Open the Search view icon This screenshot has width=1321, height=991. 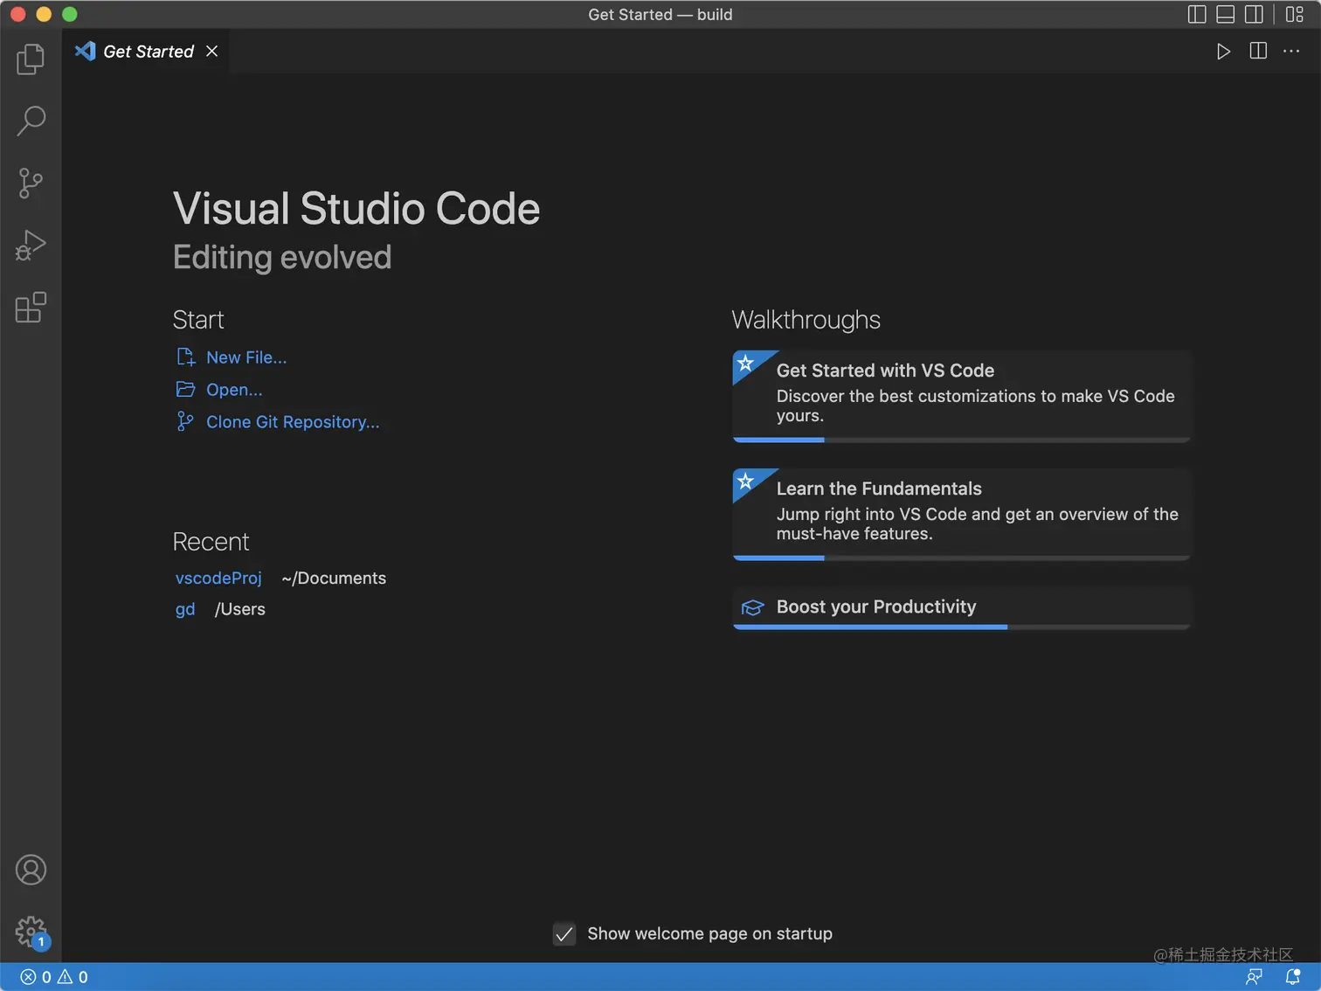point(31,121)
